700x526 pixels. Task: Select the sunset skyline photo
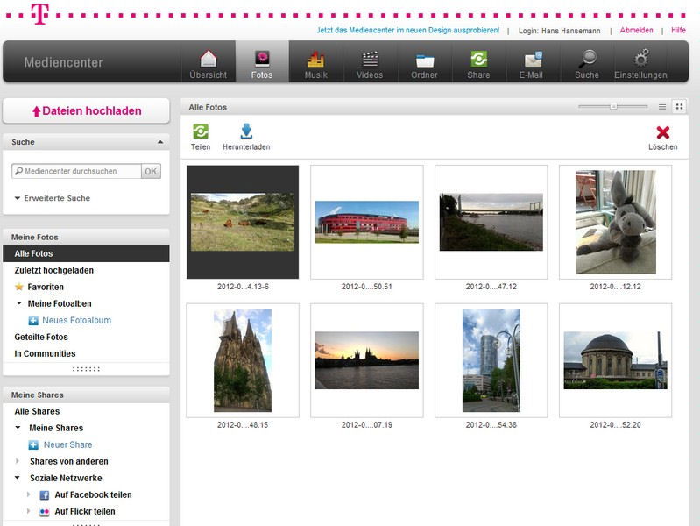click(367, 360)
